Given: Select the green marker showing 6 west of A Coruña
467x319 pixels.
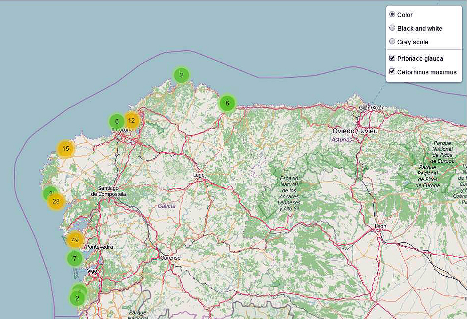Looking at the screenshot, I should click(x=116, y=121).
